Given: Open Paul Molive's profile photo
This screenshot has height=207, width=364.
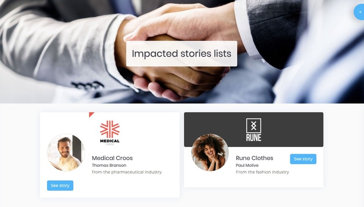Looking at the screenshot, I should click(x=210, y=152).
